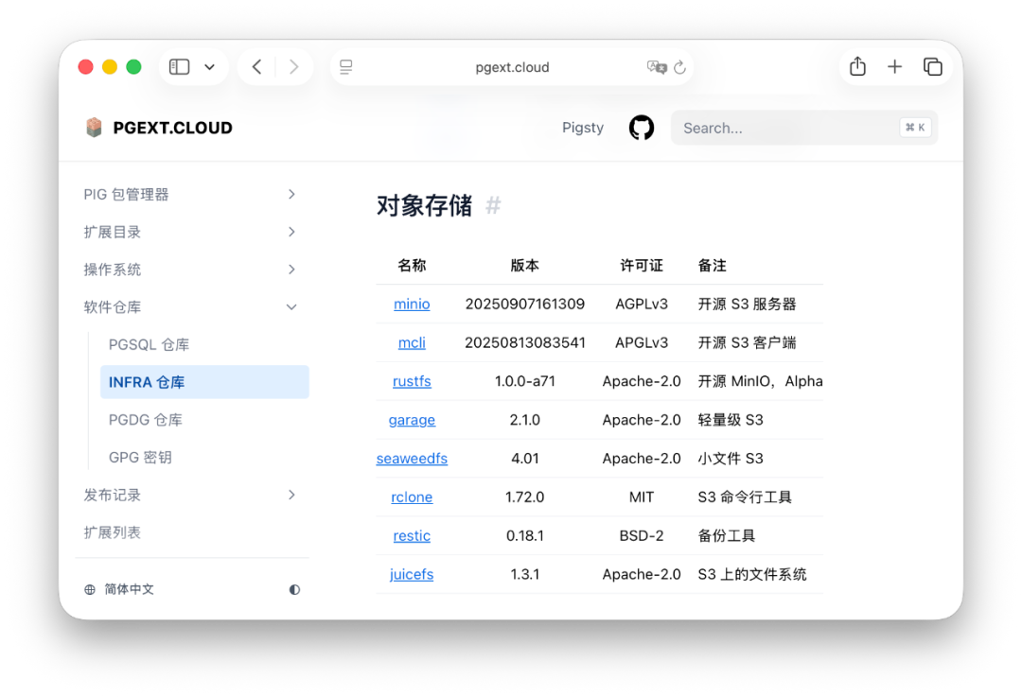Click the pgext.cloud address field

click(512, 67)
